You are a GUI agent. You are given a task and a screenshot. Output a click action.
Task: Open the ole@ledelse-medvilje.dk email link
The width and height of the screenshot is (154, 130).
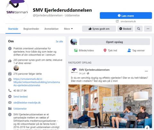coord(27,103)
